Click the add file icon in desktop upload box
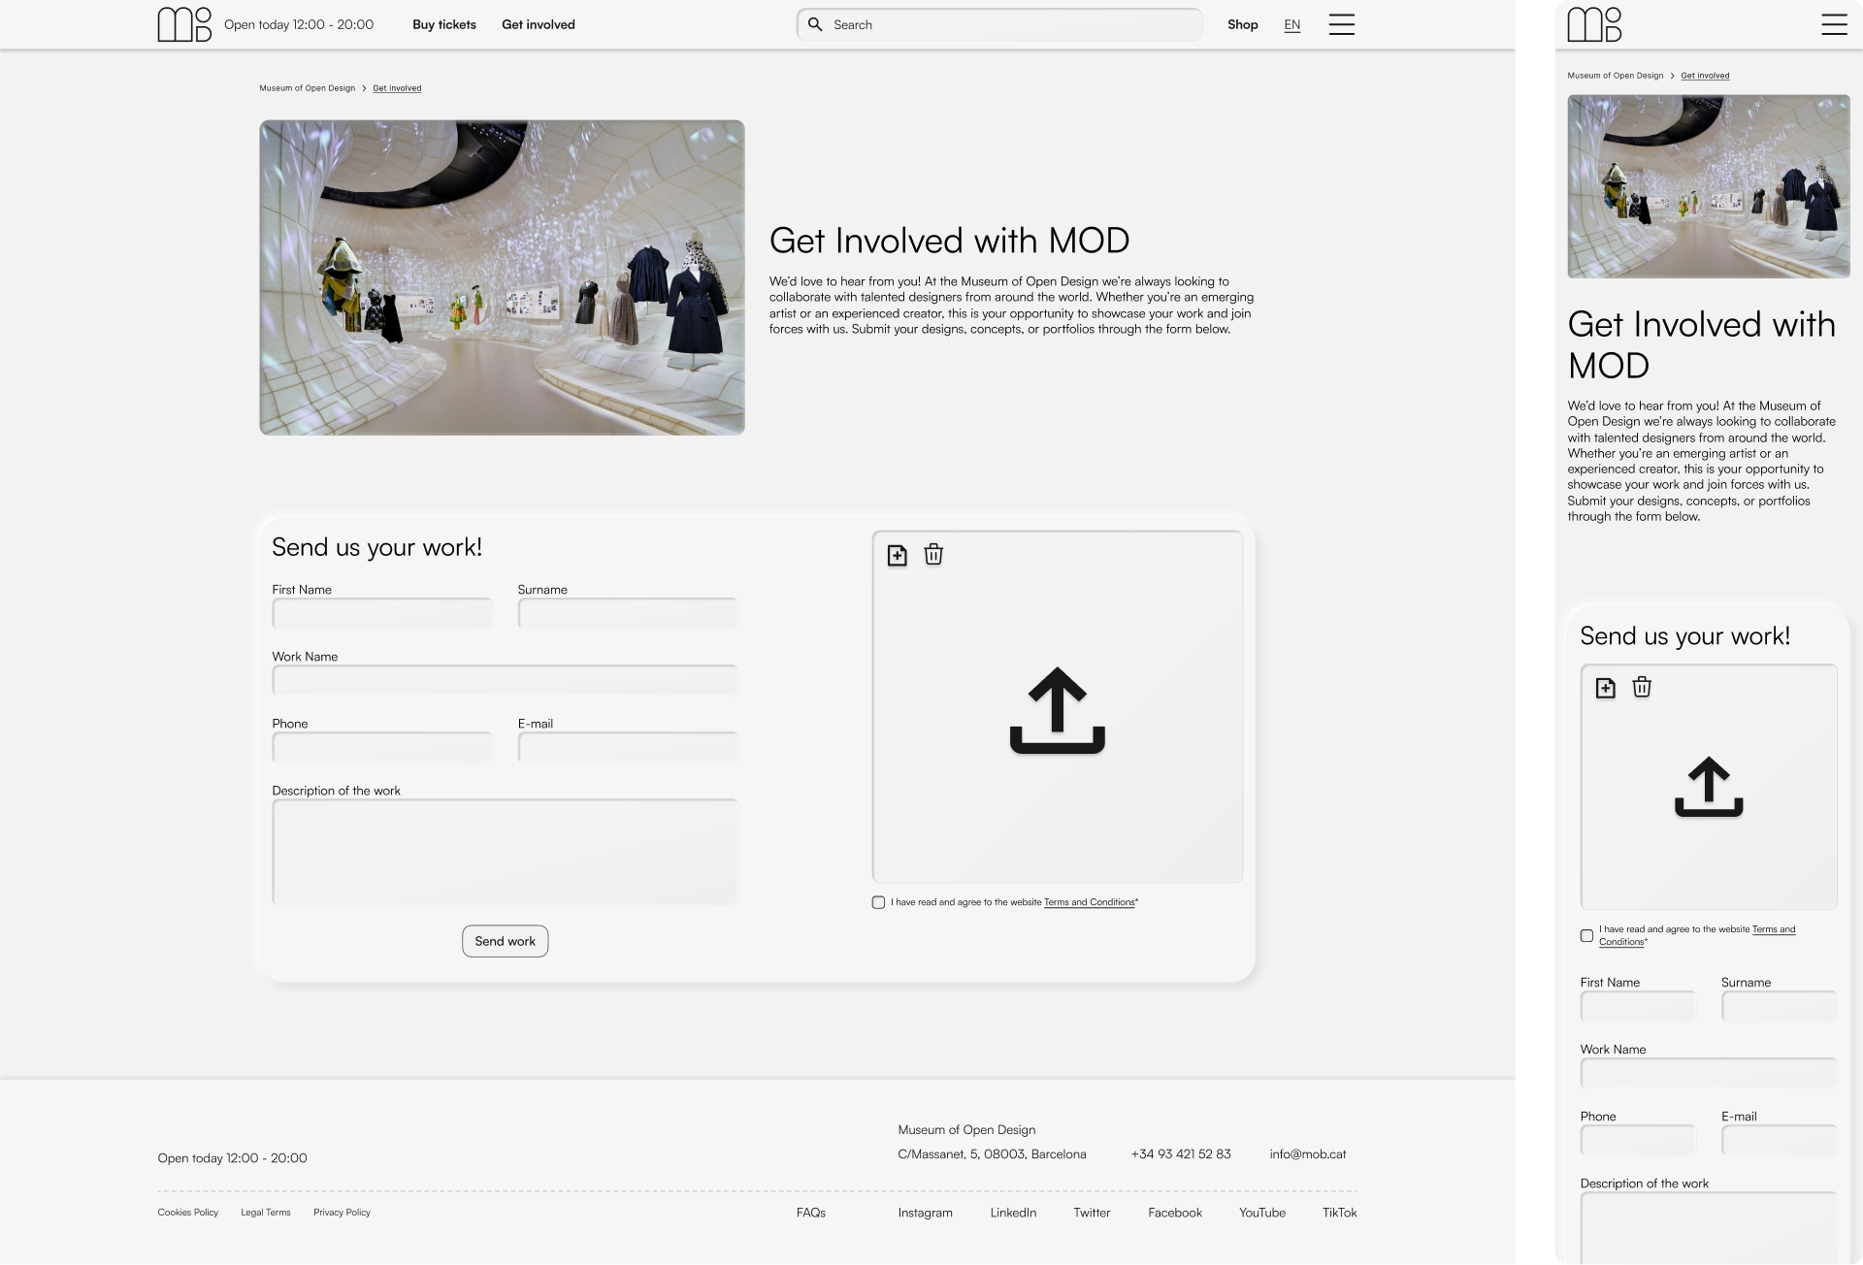This screenshot has width=1863, height=1265. [897, 555]
